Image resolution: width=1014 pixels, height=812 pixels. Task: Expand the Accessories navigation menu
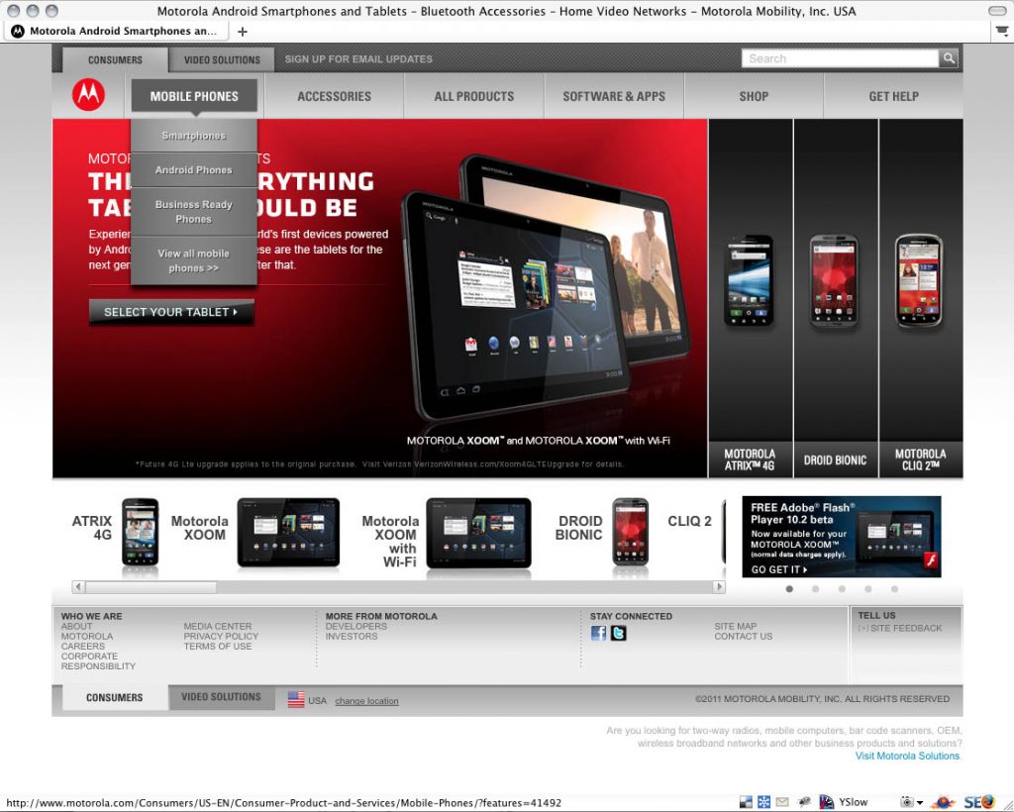(334, 96)
